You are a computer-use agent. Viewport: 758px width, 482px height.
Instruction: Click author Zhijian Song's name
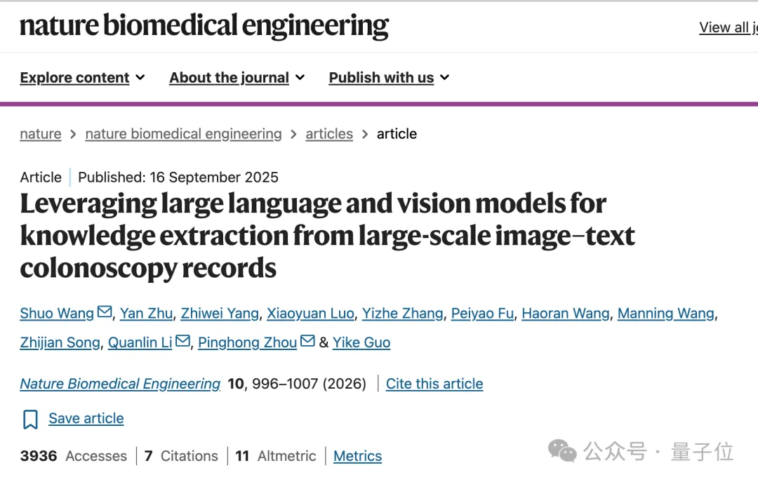tap(60, 342)
